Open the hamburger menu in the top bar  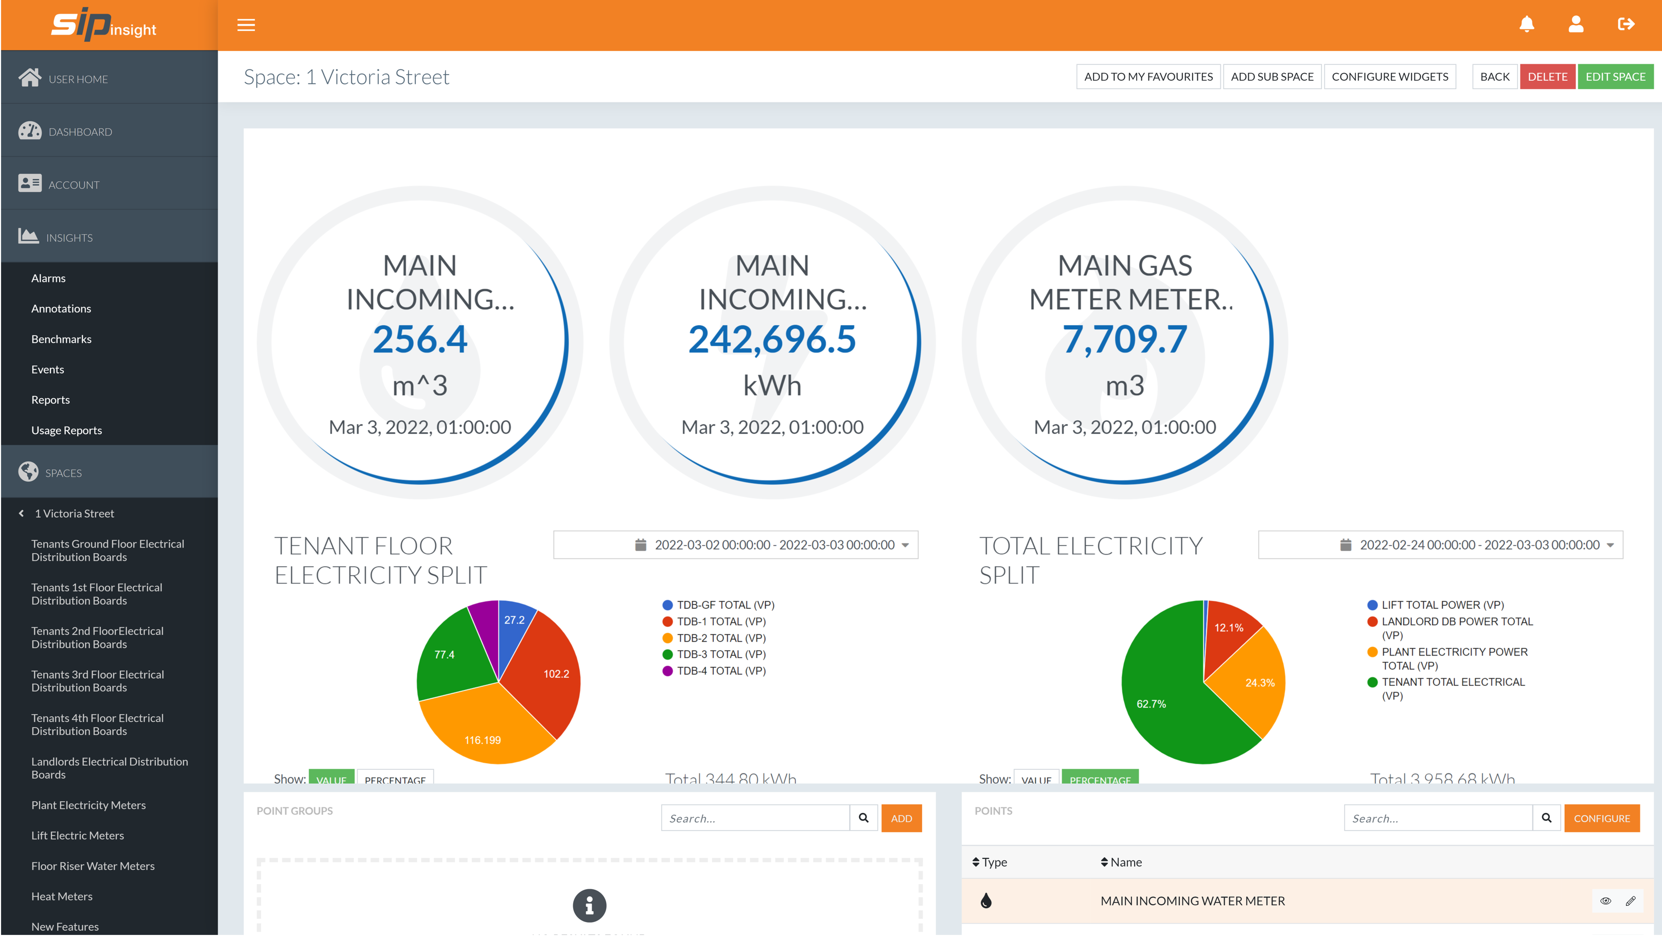tap(246, 25)
